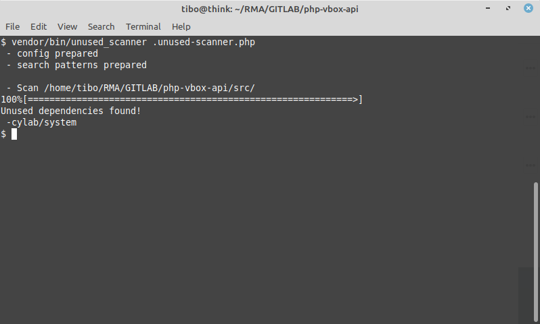This screenshot has width=540, height=324.
Task: Click the scrollbar track above the thumb
Action: tap(535, 109)
